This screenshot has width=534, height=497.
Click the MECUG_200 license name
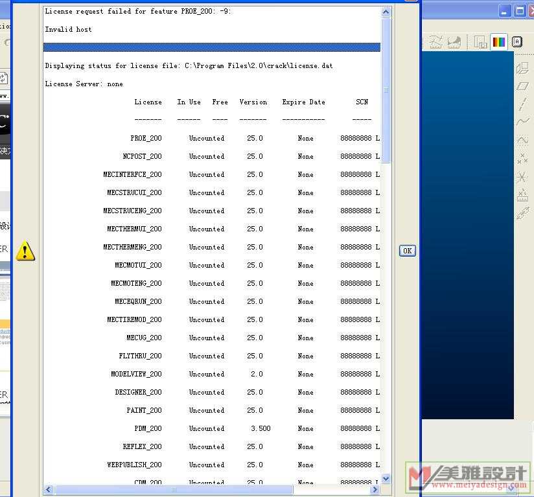pyautogui.click(x=144, y=338)
